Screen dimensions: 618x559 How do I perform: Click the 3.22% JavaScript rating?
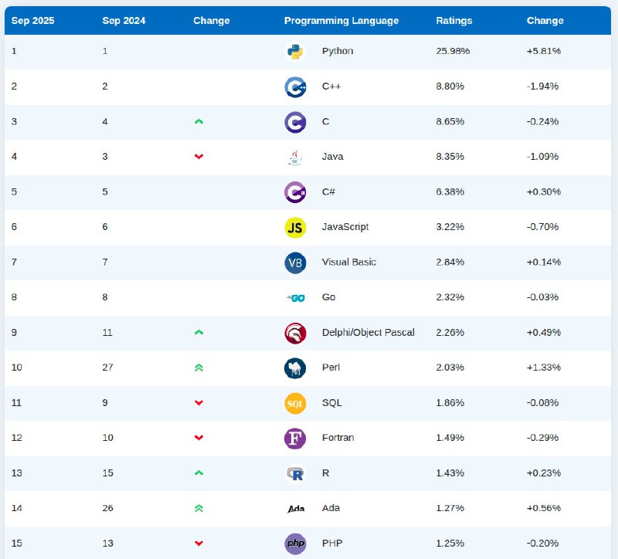tap(450, 226)
